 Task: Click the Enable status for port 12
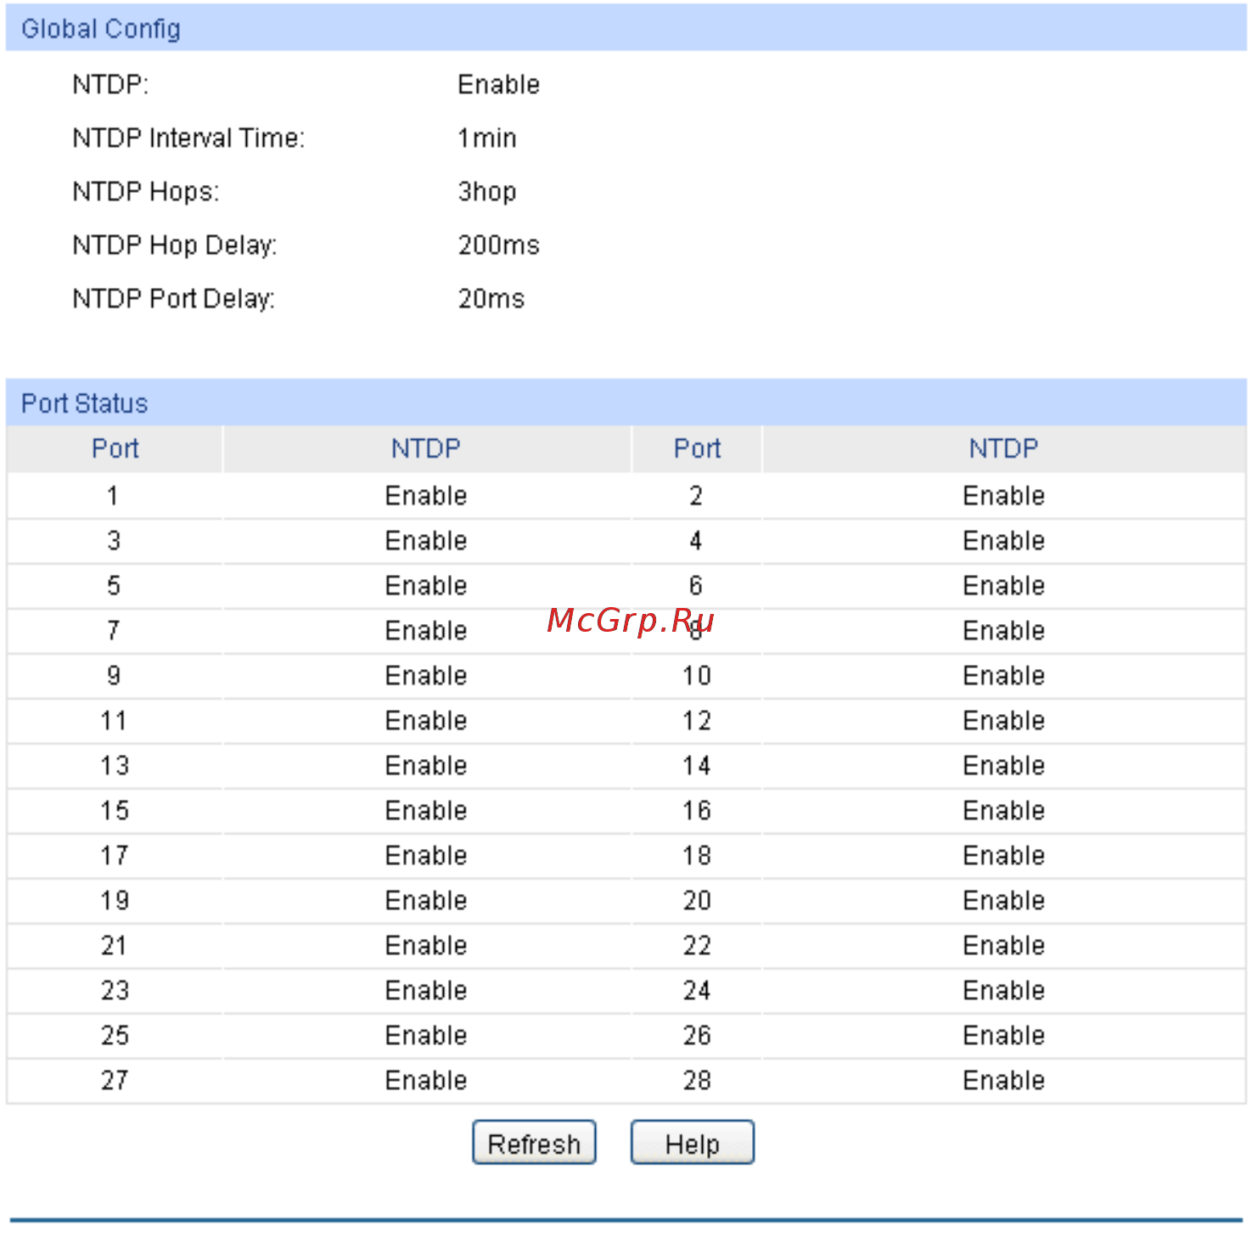pyautogui.click(x=1003, y=720)
